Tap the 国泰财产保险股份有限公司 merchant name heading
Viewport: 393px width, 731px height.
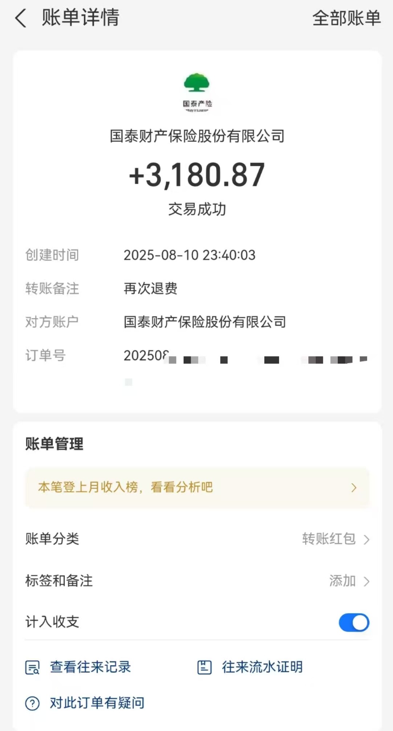[197, 136]
